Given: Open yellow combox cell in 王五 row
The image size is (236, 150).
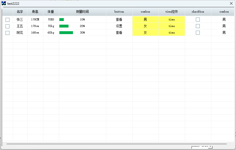Looking at the screenshot, I should [145, 26].
